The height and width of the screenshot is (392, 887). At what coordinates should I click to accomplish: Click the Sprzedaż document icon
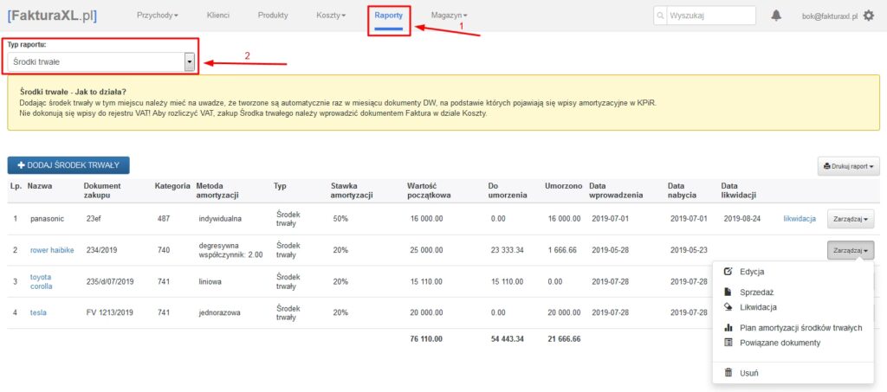(728, 292)
